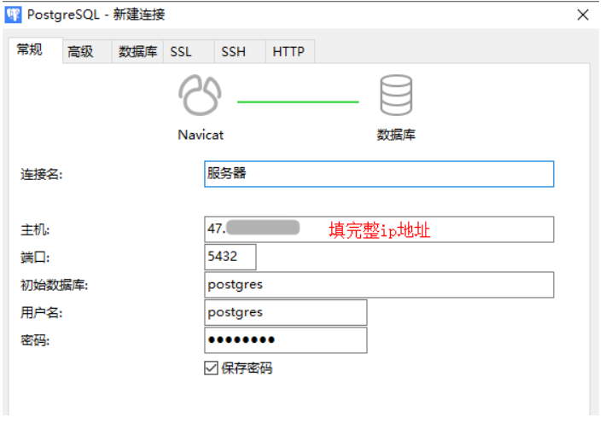Open the 数据库 tab

point(137,51)
